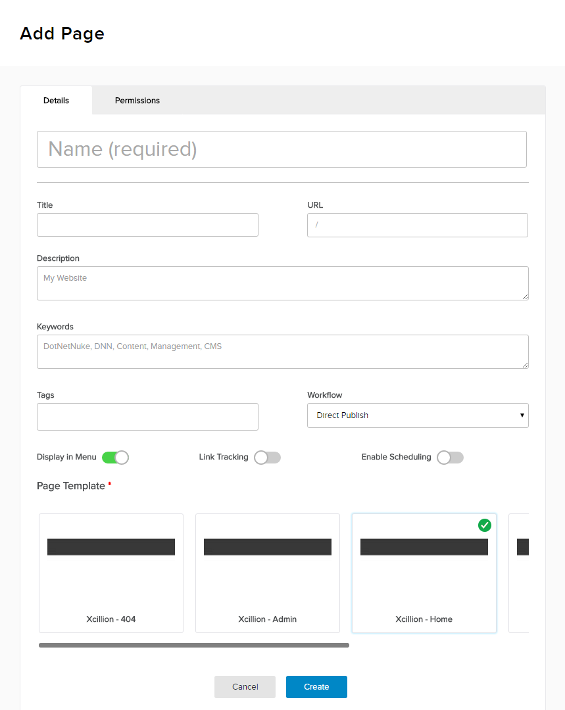The image size is (565, 710).
Task: Open the Workflow dropdown
Action: tap(418, 415)
